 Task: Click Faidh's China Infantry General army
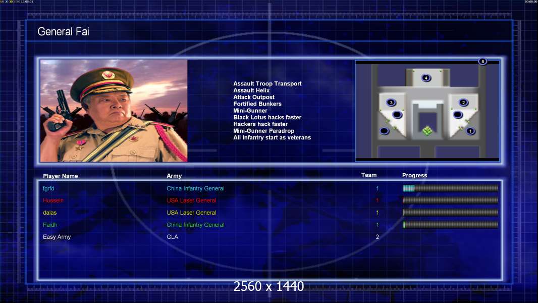click(196, 225)
